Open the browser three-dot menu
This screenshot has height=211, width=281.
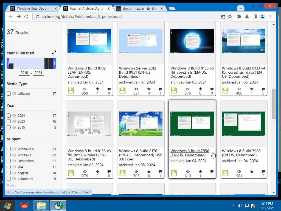(x=270, y=16)
